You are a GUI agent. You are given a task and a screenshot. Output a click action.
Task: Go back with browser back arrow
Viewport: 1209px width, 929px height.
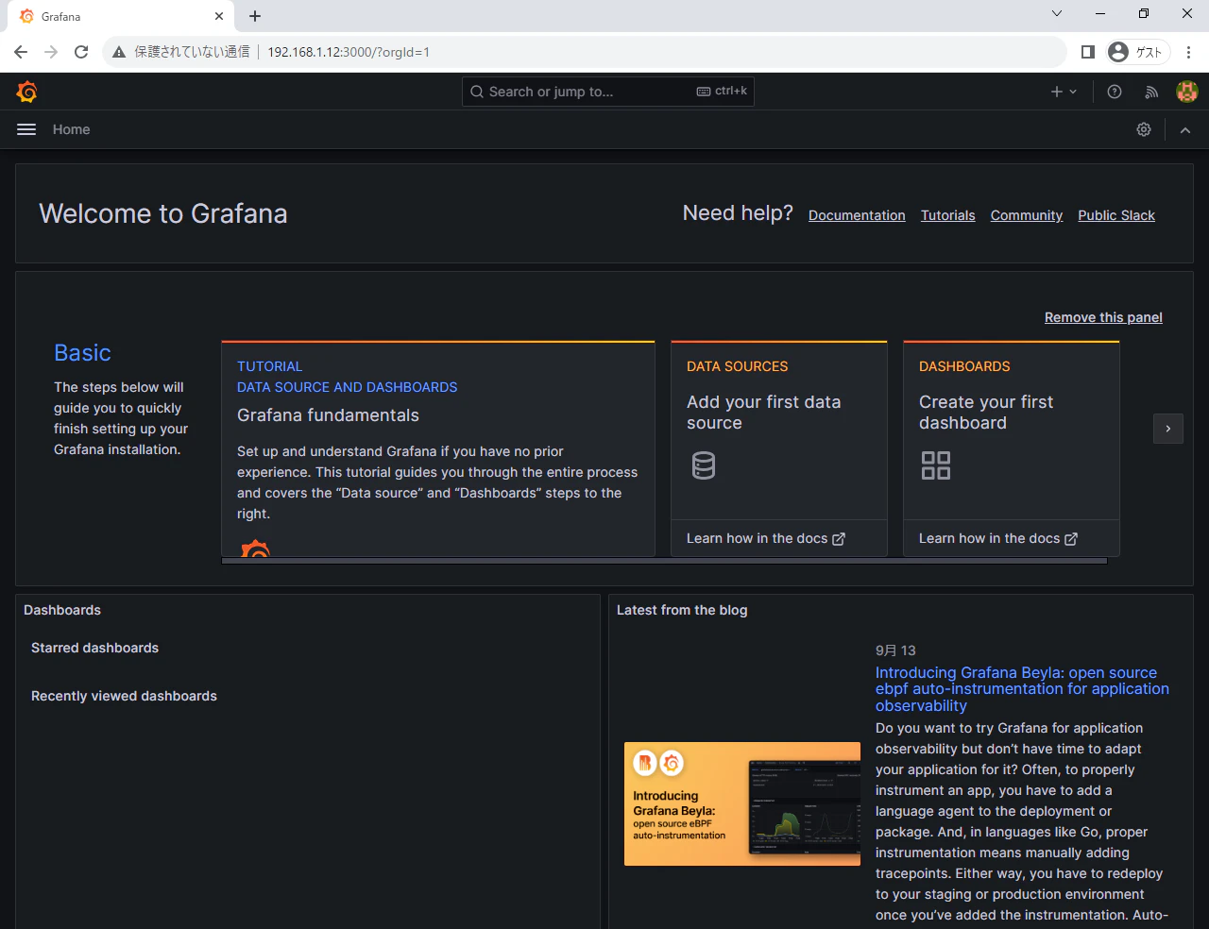coord(21,52)
